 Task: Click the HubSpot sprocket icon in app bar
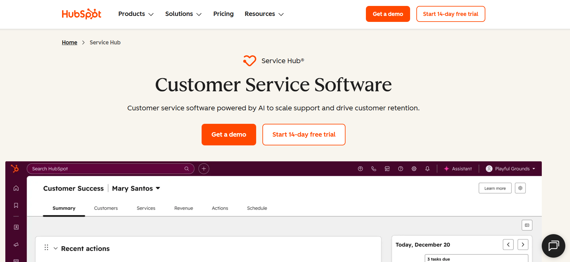click(15, 169)
